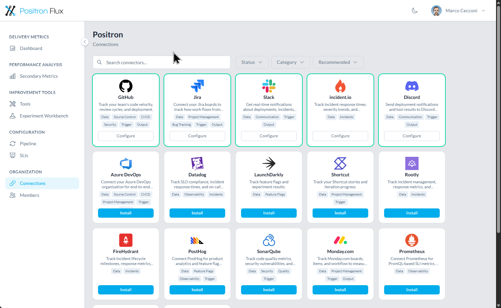Click the Discord logo icon
This screenshot has width=501, height=308.
point(412,86)
